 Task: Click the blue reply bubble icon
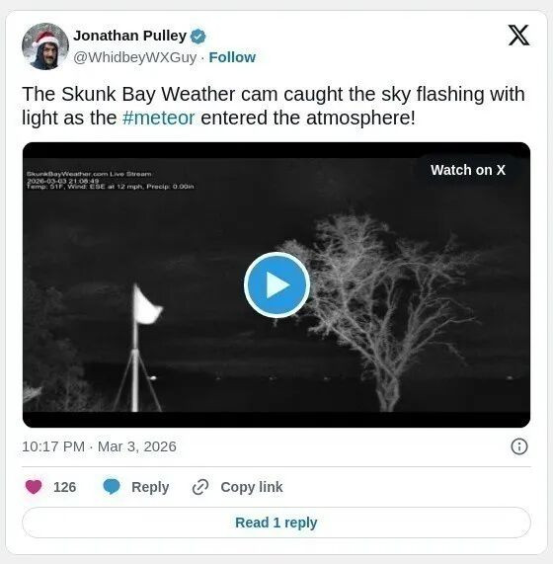pos(112,487)
